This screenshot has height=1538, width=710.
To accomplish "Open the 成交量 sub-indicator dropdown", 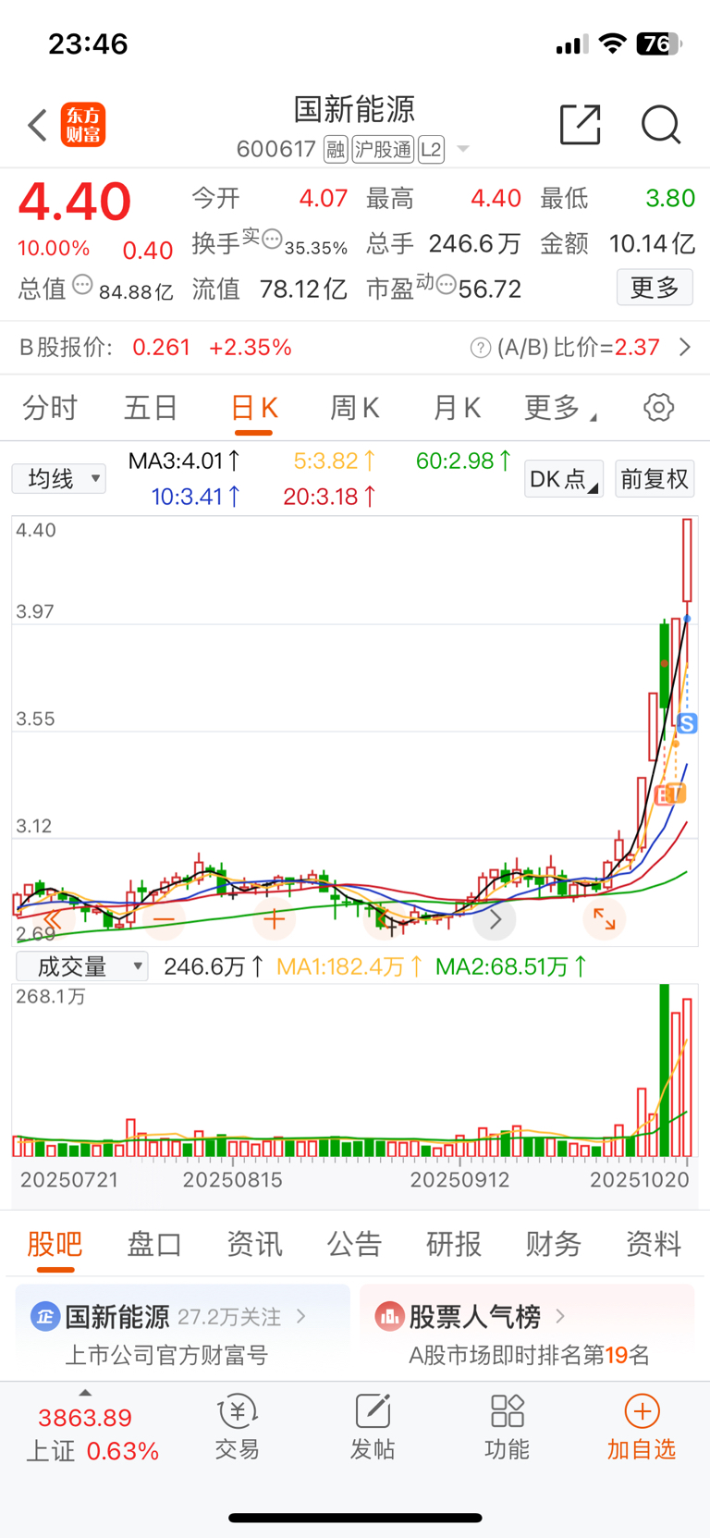I will (x=82, y=966).
